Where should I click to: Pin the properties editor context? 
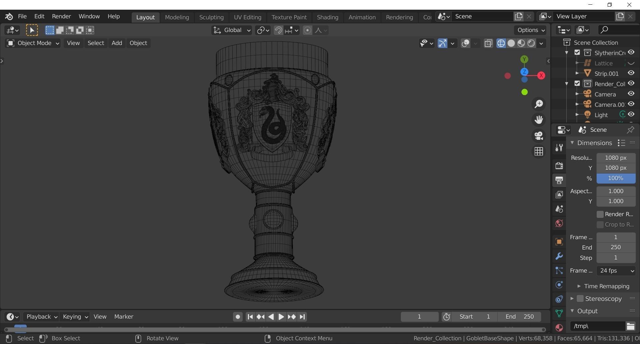pyautogui.click(x=630, y=130)
